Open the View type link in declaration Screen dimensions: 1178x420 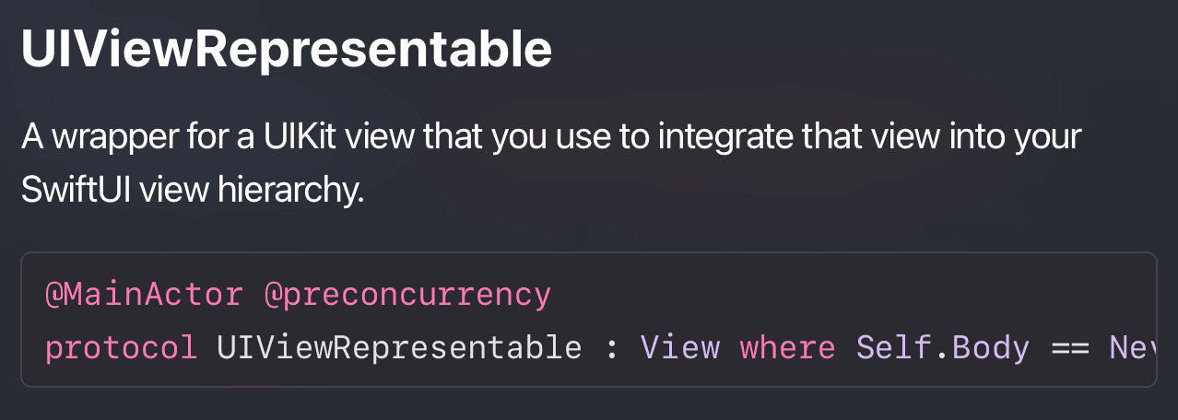tap(680, 347)
